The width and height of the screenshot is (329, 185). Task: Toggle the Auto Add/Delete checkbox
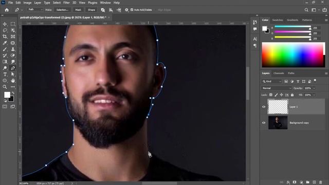132,10
